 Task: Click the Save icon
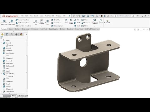click(83, 16)
